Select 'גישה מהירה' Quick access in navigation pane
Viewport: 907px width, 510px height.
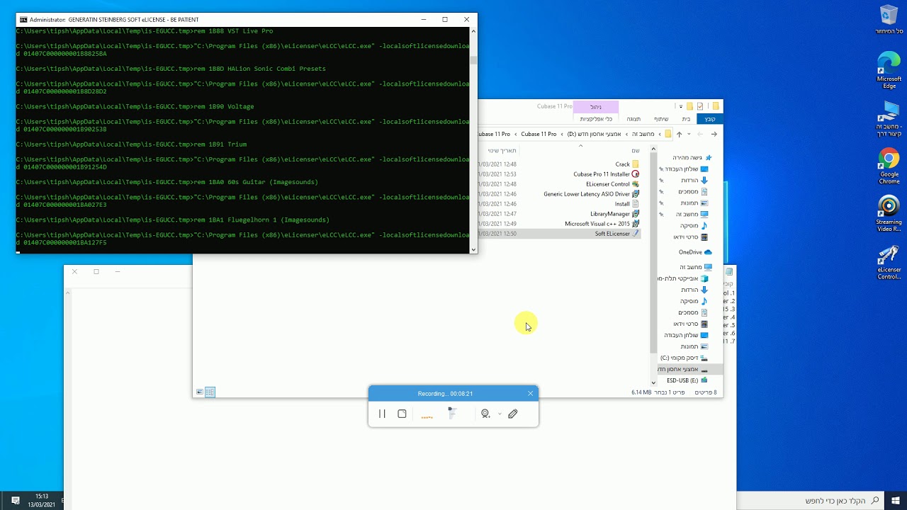pos(692,157)
